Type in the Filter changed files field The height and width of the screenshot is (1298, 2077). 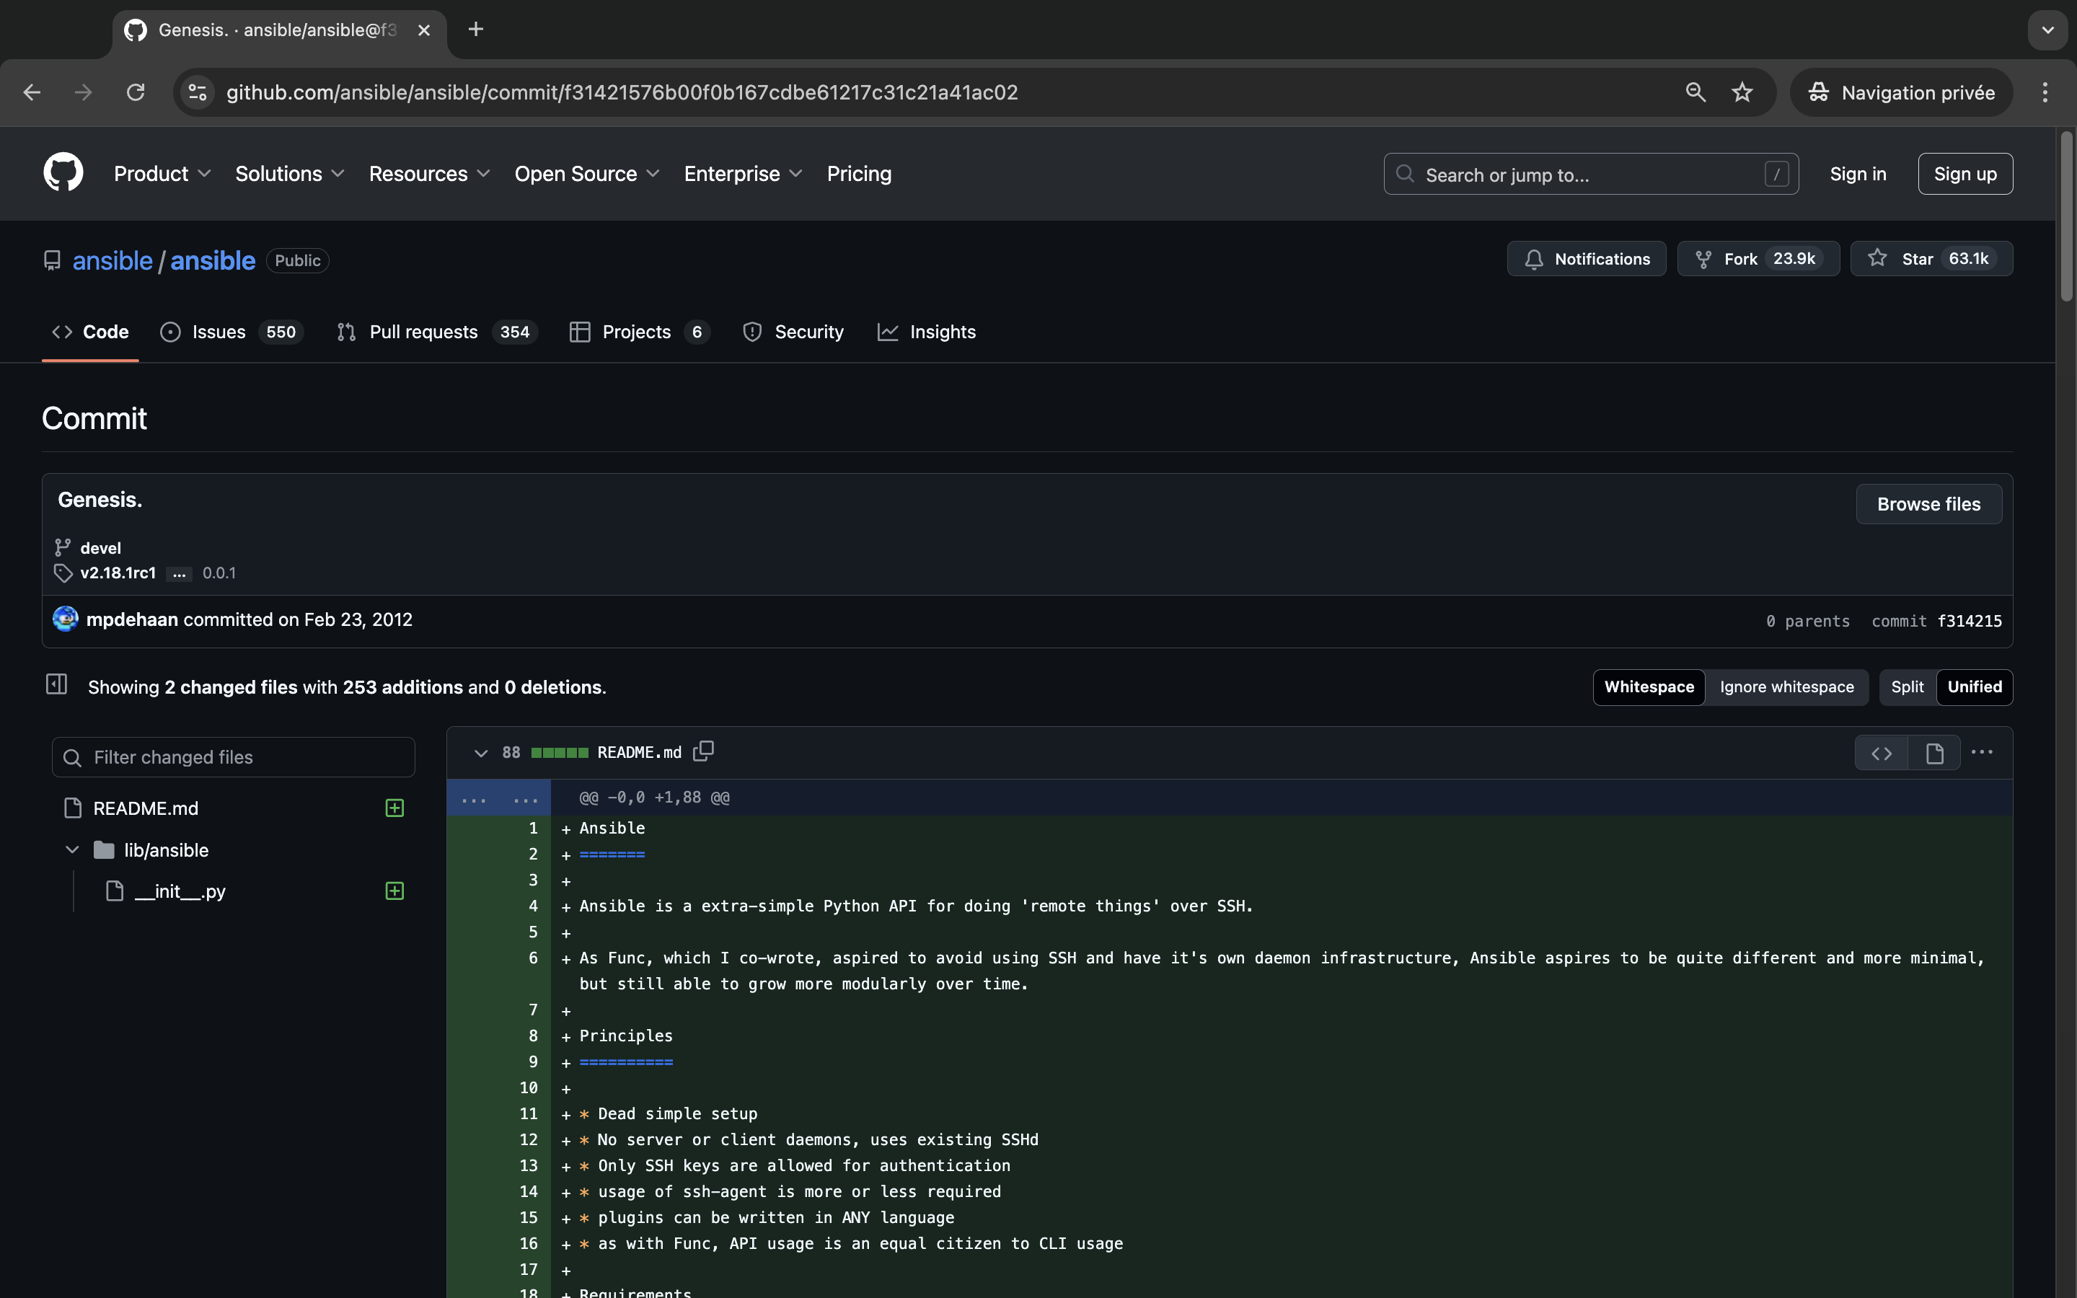pos(233,756)
